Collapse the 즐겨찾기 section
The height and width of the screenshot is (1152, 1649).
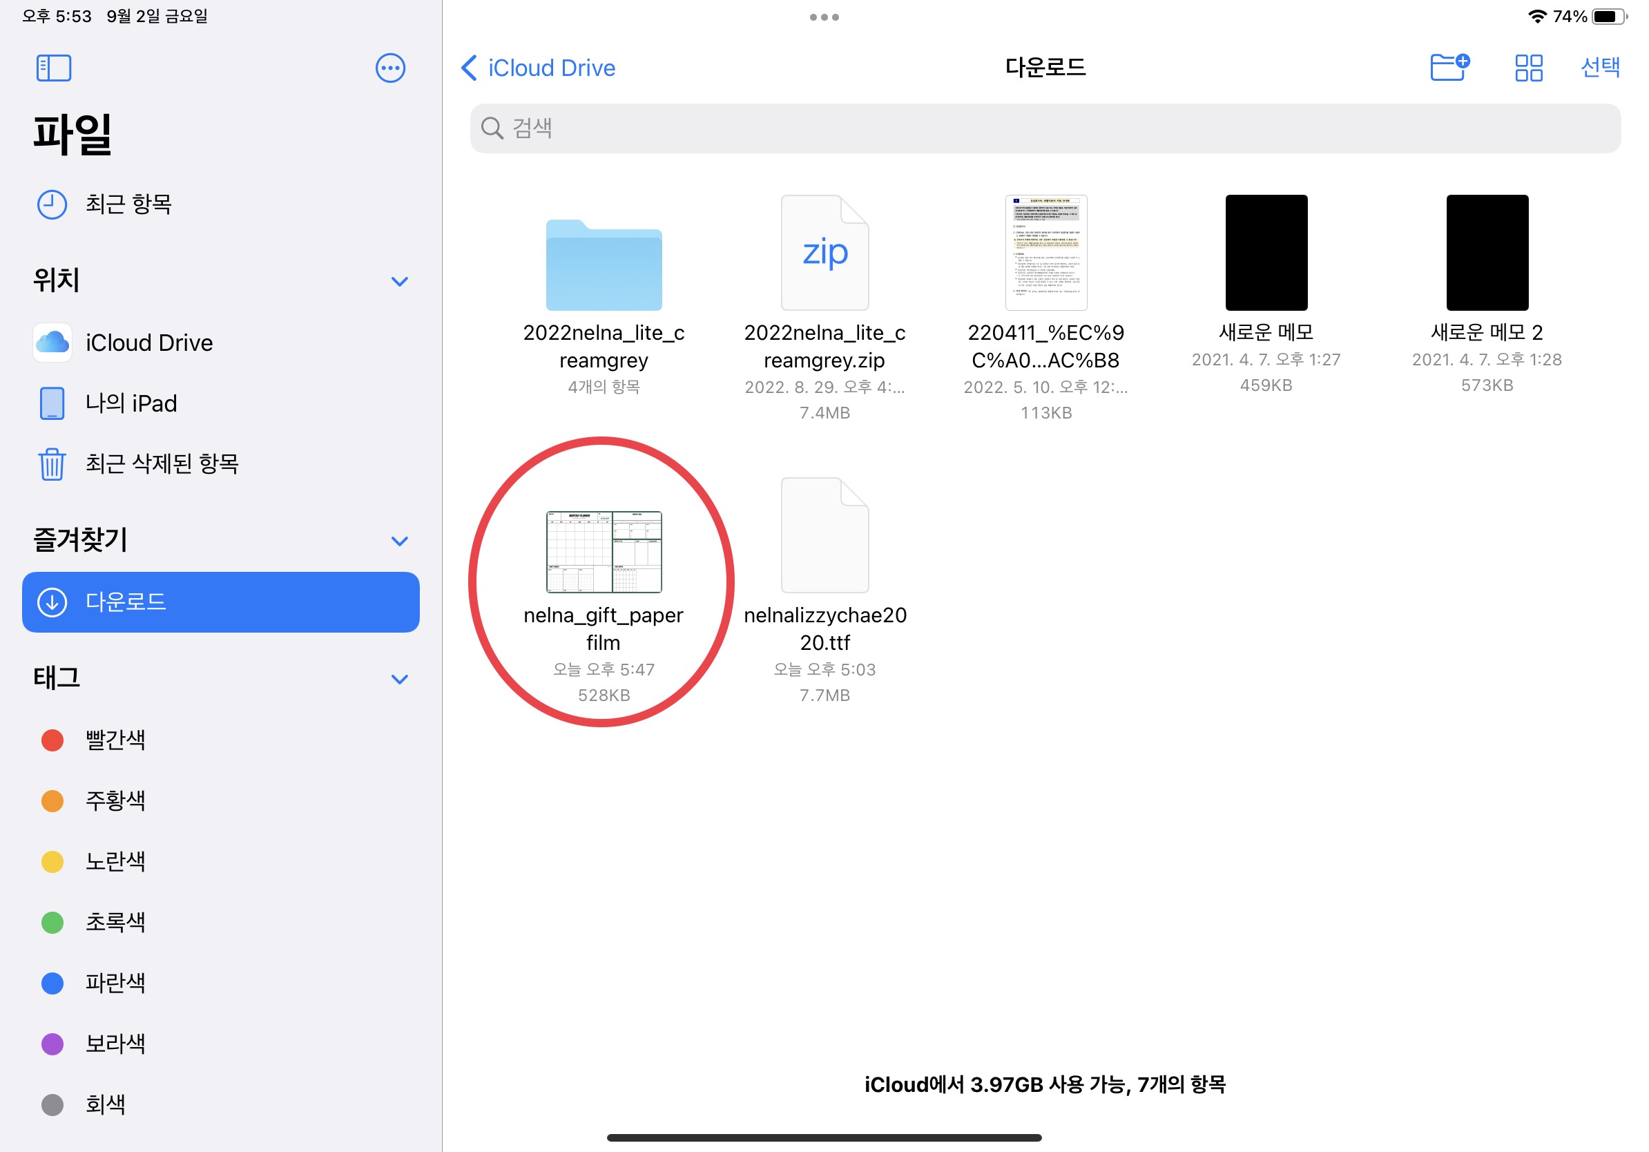[x=399, y=540]
